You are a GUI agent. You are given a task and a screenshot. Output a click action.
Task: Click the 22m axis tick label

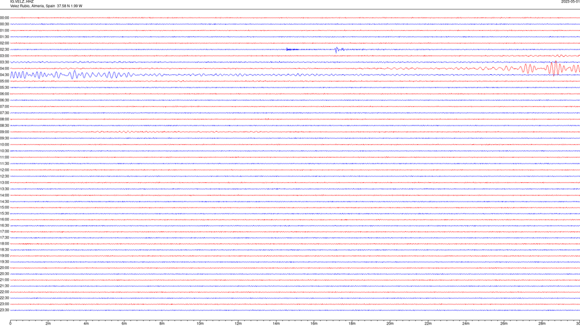pos(428,324)
